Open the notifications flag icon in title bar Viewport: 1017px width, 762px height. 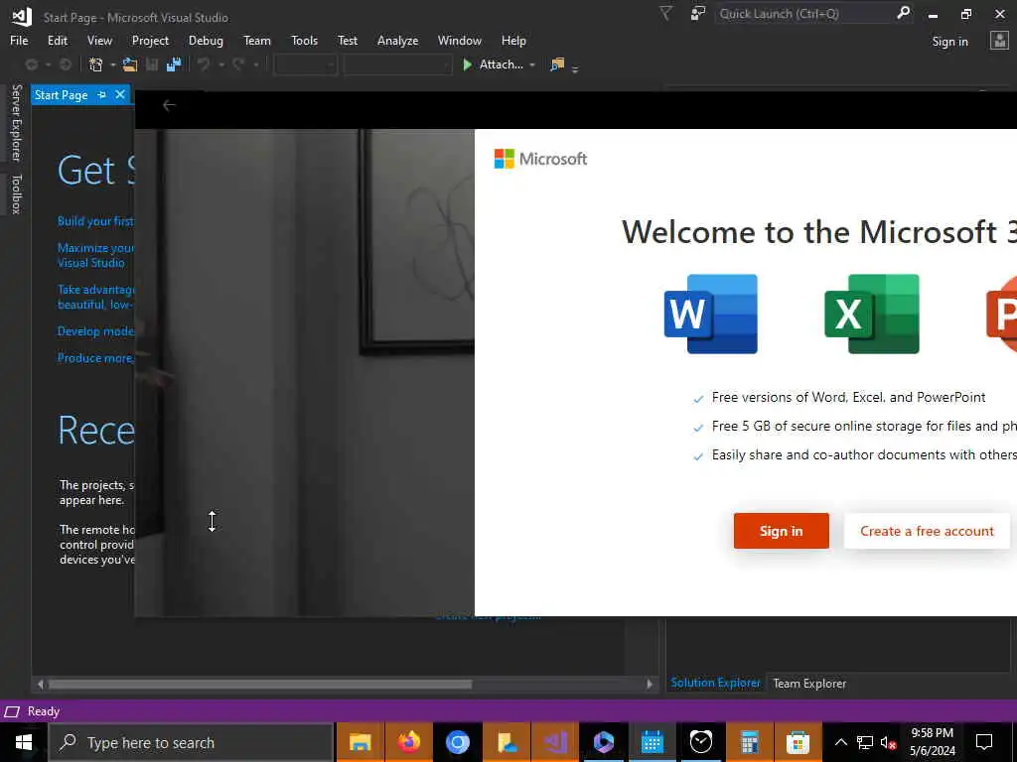tap(665, 13)
